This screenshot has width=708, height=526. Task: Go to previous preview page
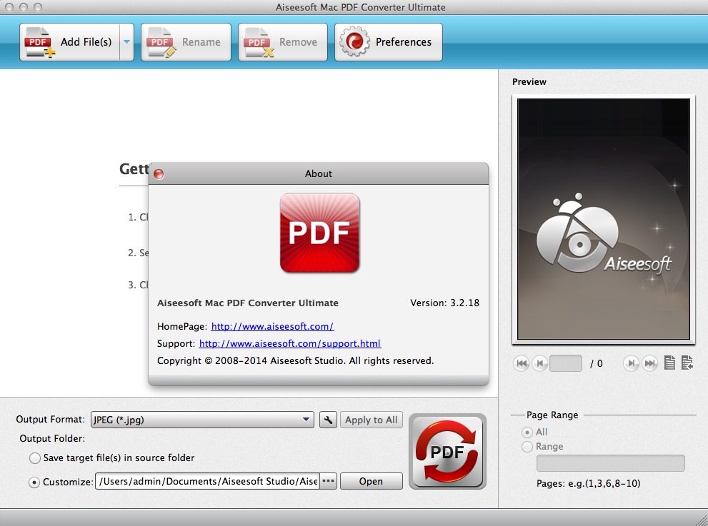(x=539, y=363)
